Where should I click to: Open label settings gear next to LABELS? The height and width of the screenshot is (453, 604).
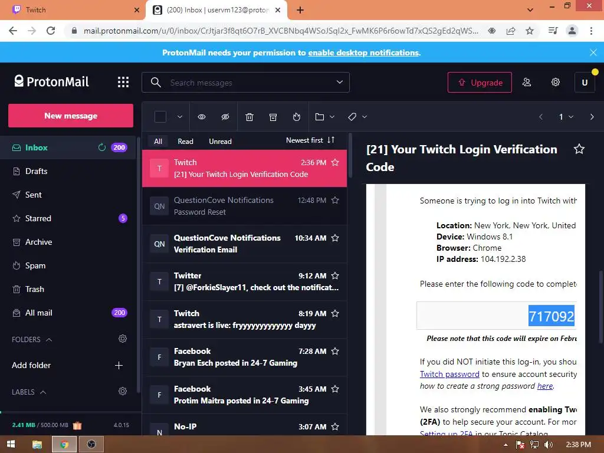[123, 391]
